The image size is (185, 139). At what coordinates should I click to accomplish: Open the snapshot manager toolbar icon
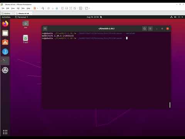[x=57, y=8]
